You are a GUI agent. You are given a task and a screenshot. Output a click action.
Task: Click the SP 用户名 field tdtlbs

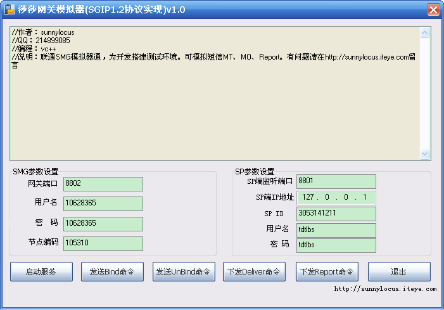point(336,230)
